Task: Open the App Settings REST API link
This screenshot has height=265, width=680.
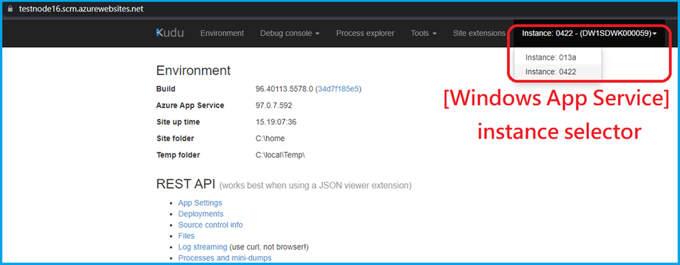Action: pos(200,202)
